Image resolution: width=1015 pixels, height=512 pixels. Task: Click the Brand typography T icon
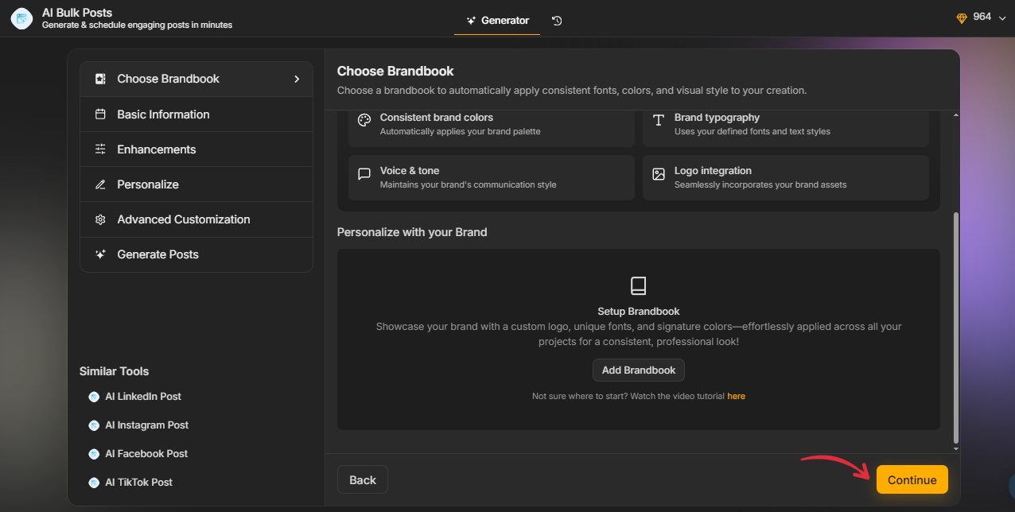point(659,120)
